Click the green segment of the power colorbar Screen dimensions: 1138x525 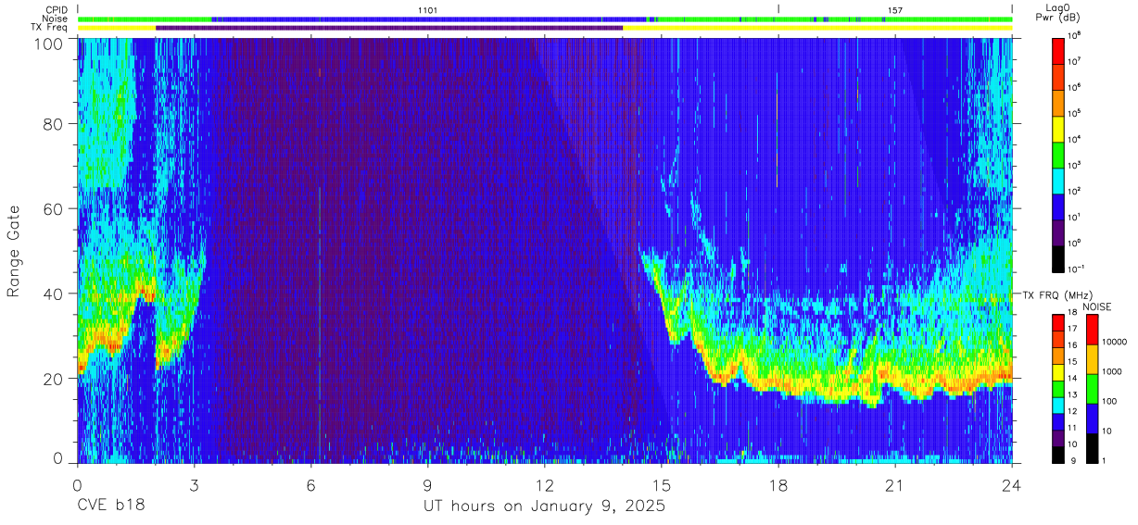point(1058,154)
